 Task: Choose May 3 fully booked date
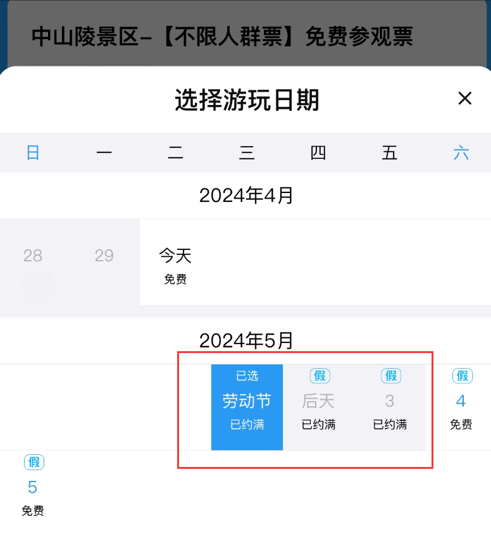pos(390,407)
